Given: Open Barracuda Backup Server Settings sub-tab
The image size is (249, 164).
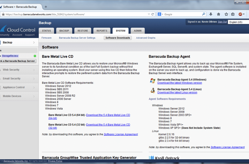Looking at the screenshot, I should pyautogui.click(x=77, y=38).
